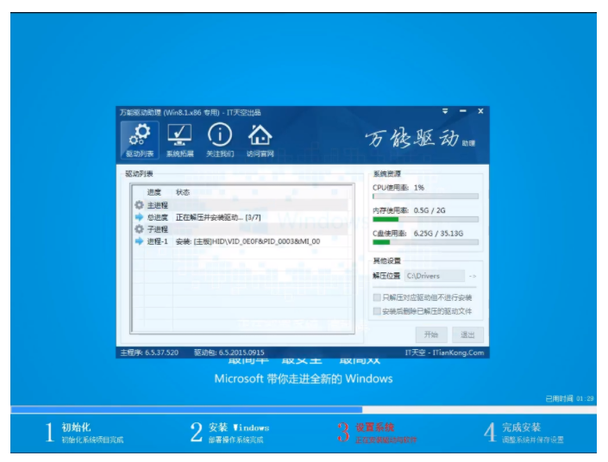
Task: Click the CPU使用率 1% value
Action: click(419, 188)
